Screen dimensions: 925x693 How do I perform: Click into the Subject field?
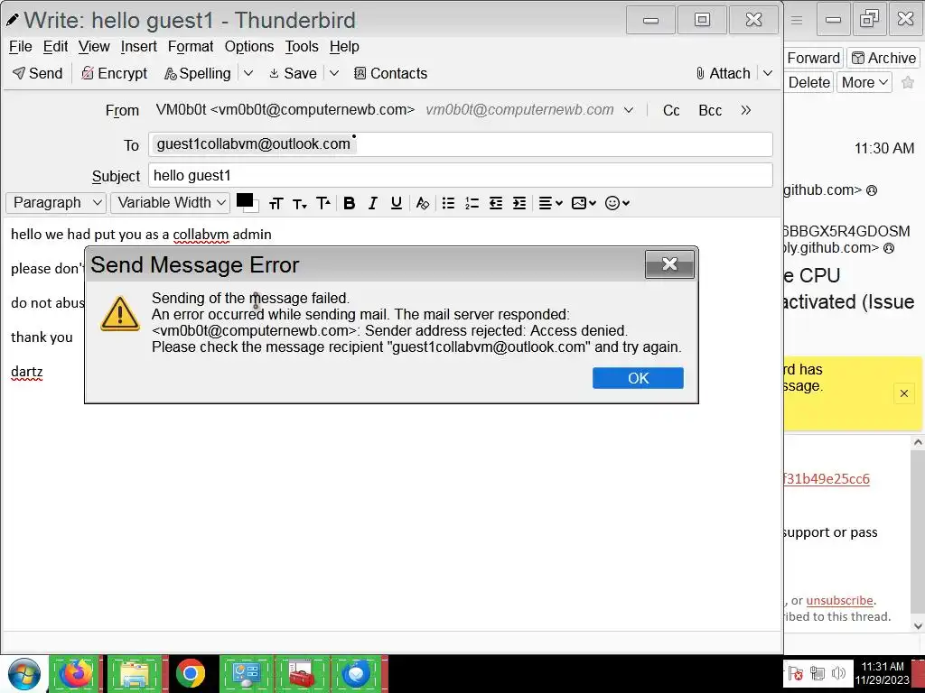coord(460,176)
